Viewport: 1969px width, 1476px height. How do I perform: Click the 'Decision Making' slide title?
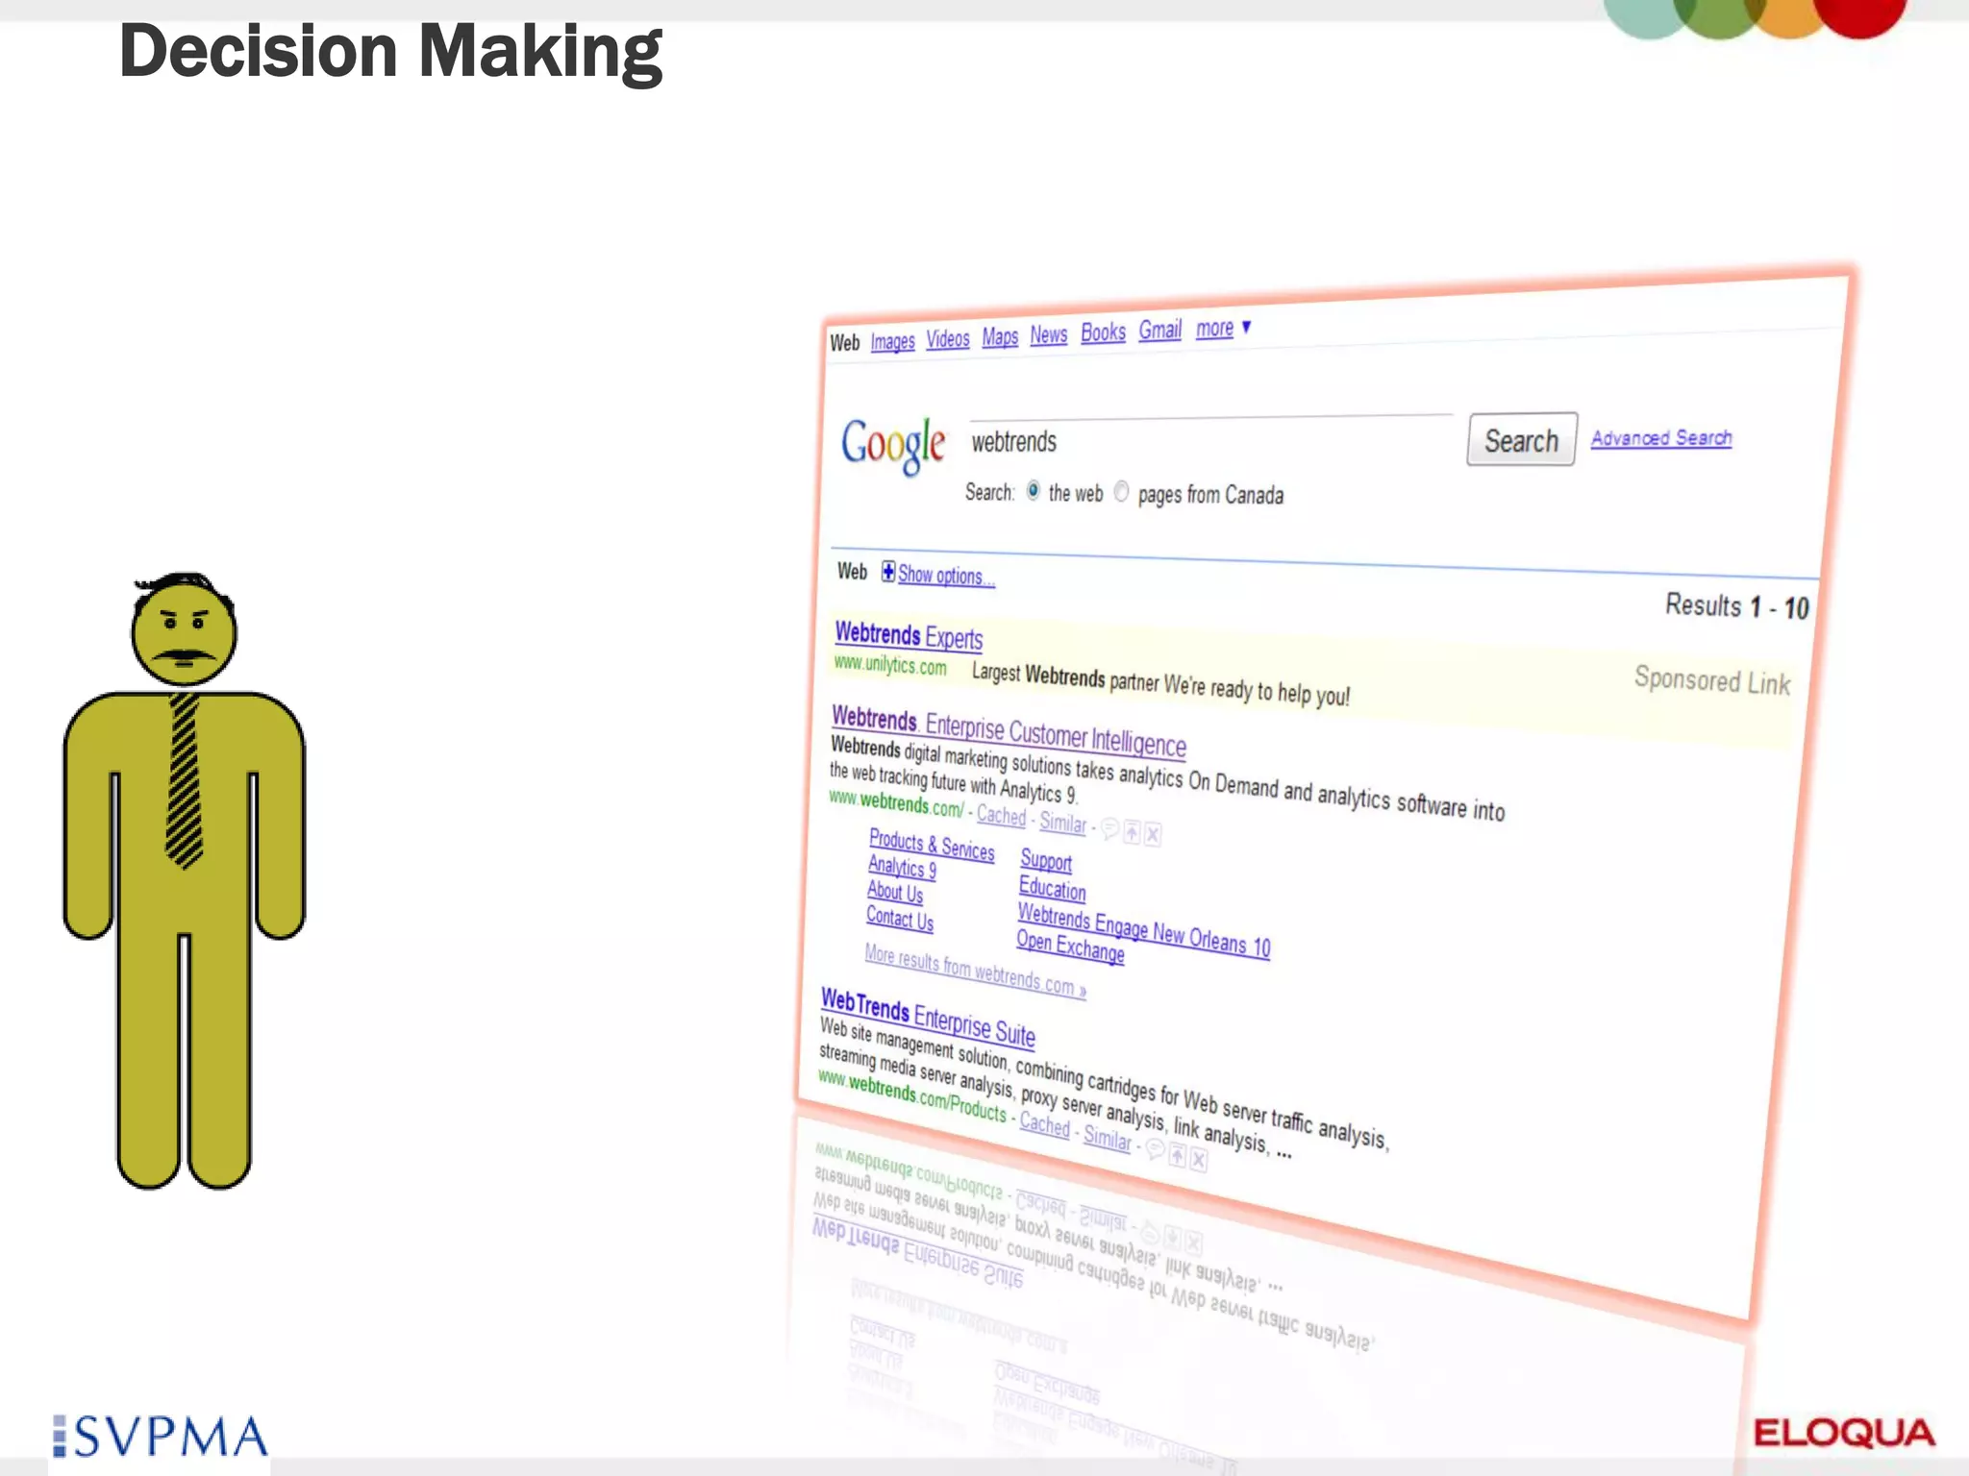(390, 51)
